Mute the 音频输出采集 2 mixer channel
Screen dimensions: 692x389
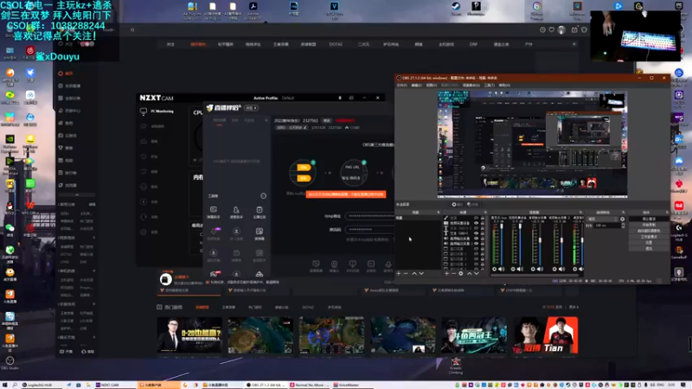coord(561,269)
